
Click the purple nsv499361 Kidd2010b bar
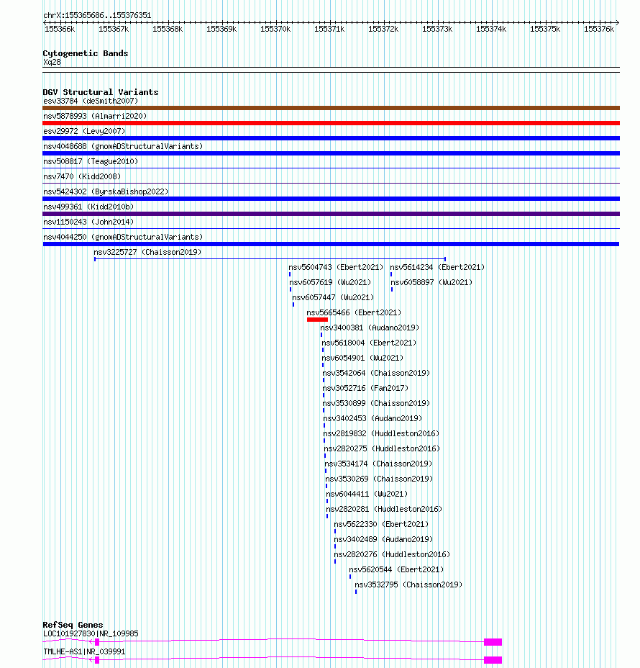click(331, 214)
